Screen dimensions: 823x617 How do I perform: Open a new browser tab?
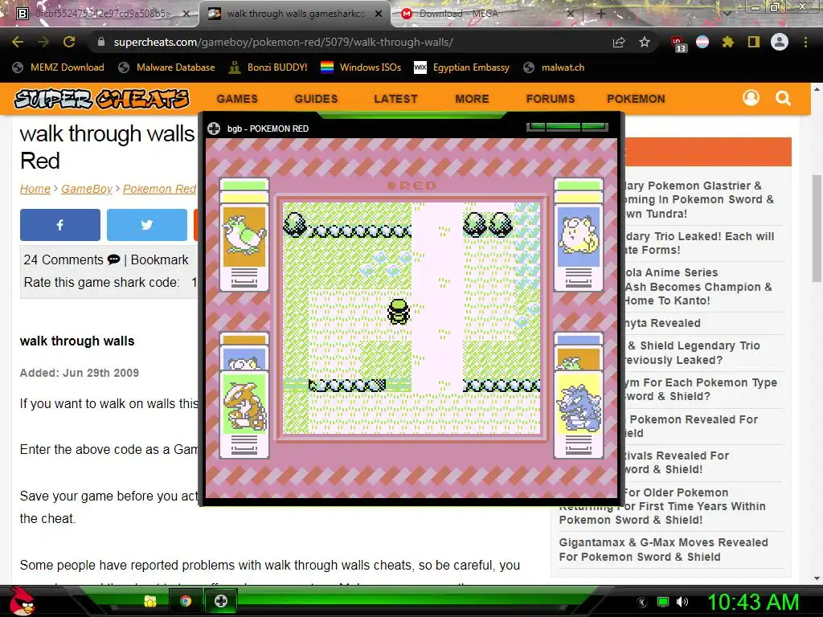[601, 14]
